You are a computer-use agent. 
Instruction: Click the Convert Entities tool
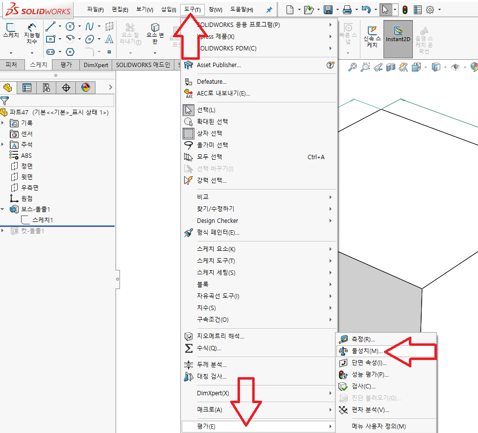[x=155, y=33]
